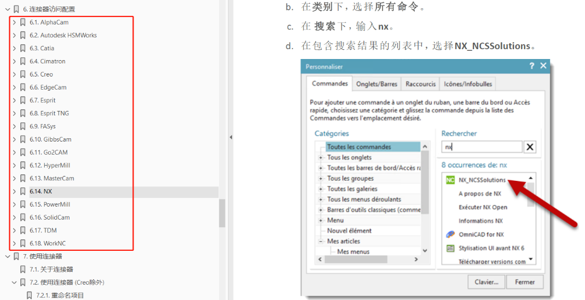Switch to the Commandes tab
This screenshot has height=300, width=585.
click(x=330, y=84)
